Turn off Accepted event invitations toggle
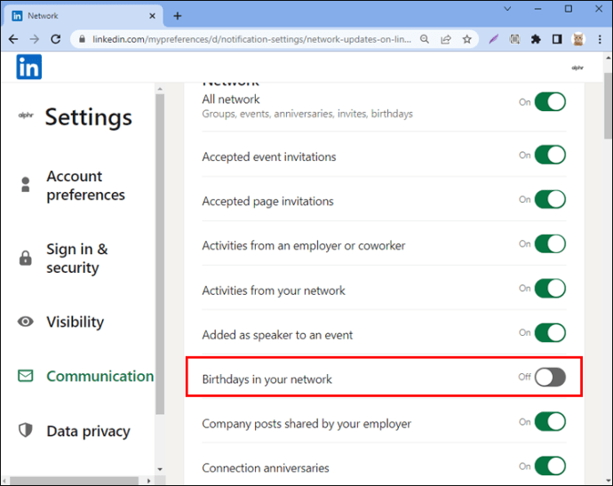Viewport: 613px width, 486px height. (x=550, y=155)
